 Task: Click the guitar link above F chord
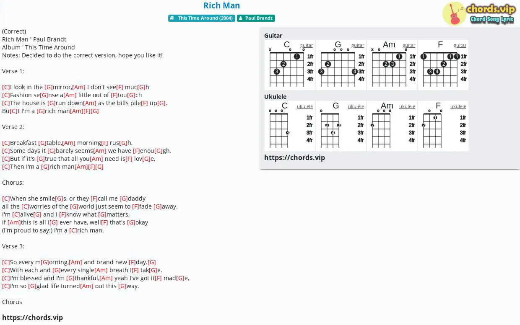coord(460,45)
